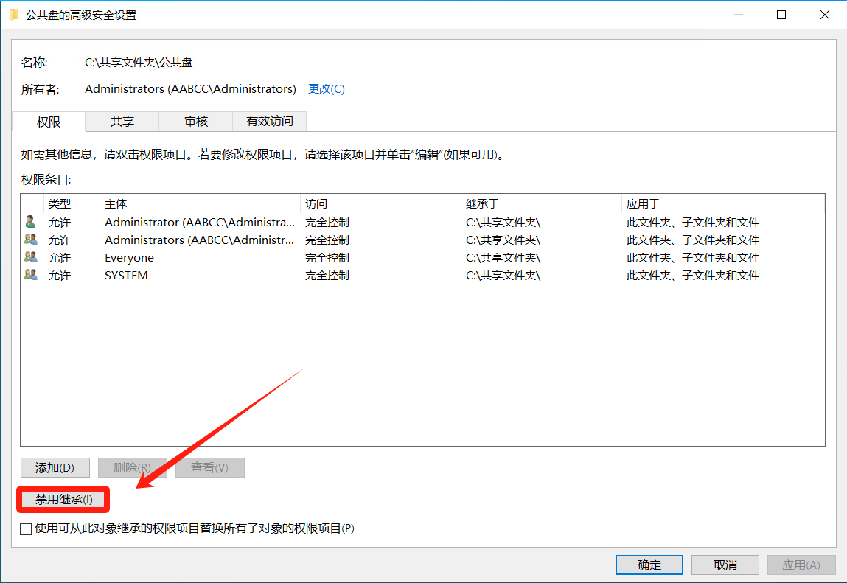This screenshot has height=583, width=847.
Task: Click the folder icon in title bar
Action: [14, 15]
